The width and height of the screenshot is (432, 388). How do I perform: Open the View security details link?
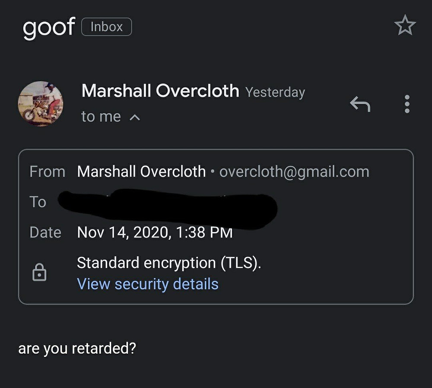[148, 284]
